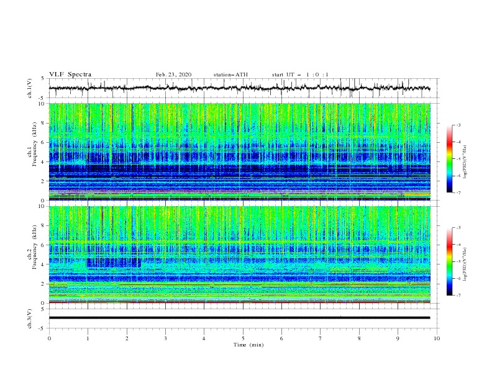Click the ch.2 "Frequency (kHz)" axis label
The width and height of the screenshot is (492, 380).
tap(35, 247)
